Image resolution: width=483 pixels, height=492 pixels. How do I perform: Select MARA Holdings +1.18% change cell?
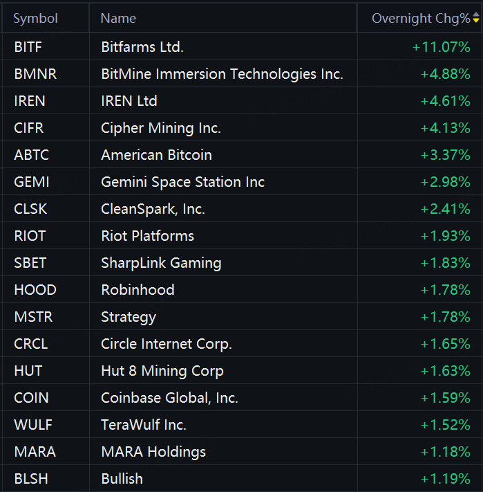pyautogui.click(x=445, y=452)
